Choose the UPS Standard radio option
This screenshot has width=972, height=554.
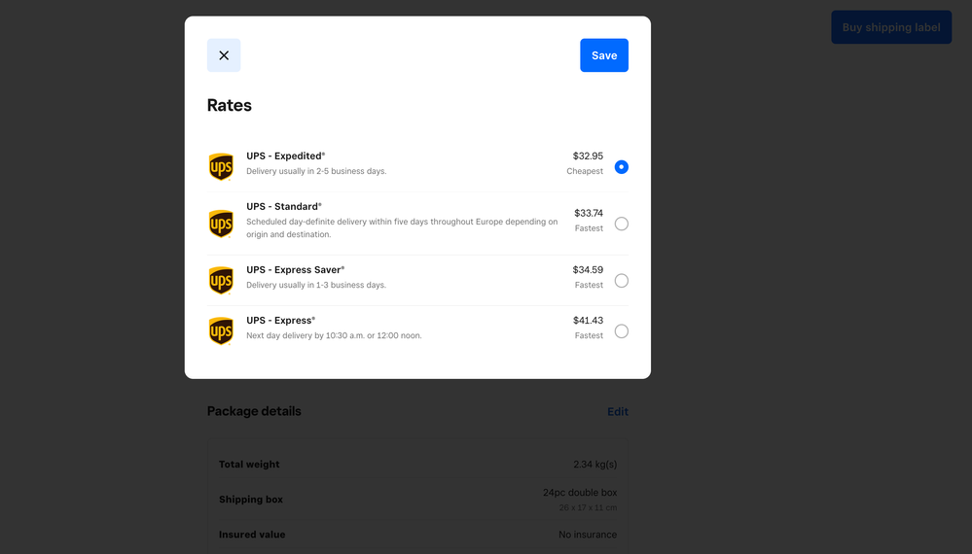(x=622, y=224)
